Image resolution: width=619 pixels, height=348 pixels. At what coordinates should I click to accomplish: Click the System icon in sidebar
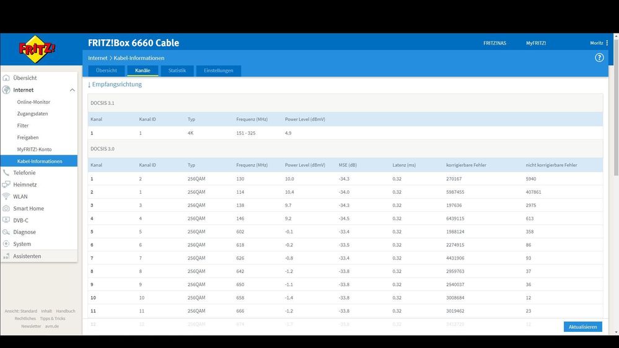pyautogui.click(x=7, y=244)
